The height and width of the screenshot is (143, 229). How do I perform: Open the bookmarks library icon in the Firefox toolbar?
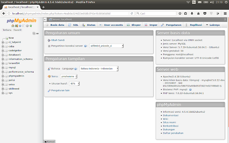tap(185, 14)
